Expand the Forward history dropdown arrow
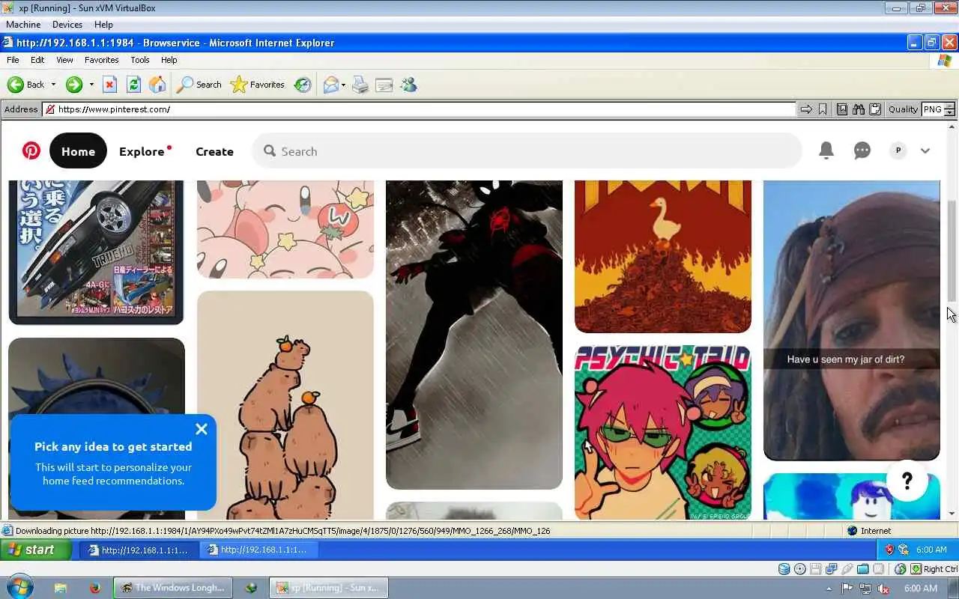This screenshot has width=959, height=599. pos(91,85)
